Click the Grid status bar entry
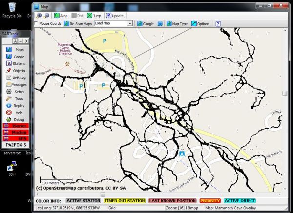This screenshot has width=293, height=213. pos(112,208)
